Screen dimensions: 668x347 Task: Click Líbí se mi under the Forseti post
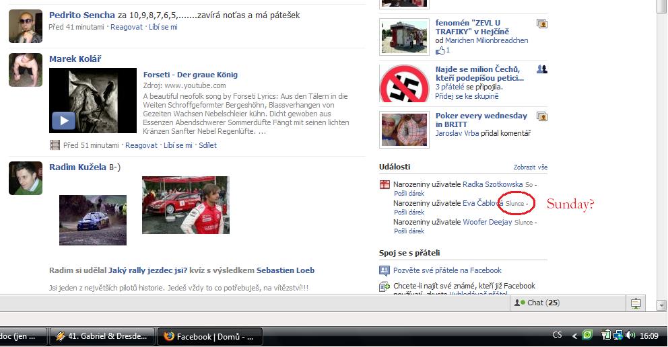coord(178,145)
